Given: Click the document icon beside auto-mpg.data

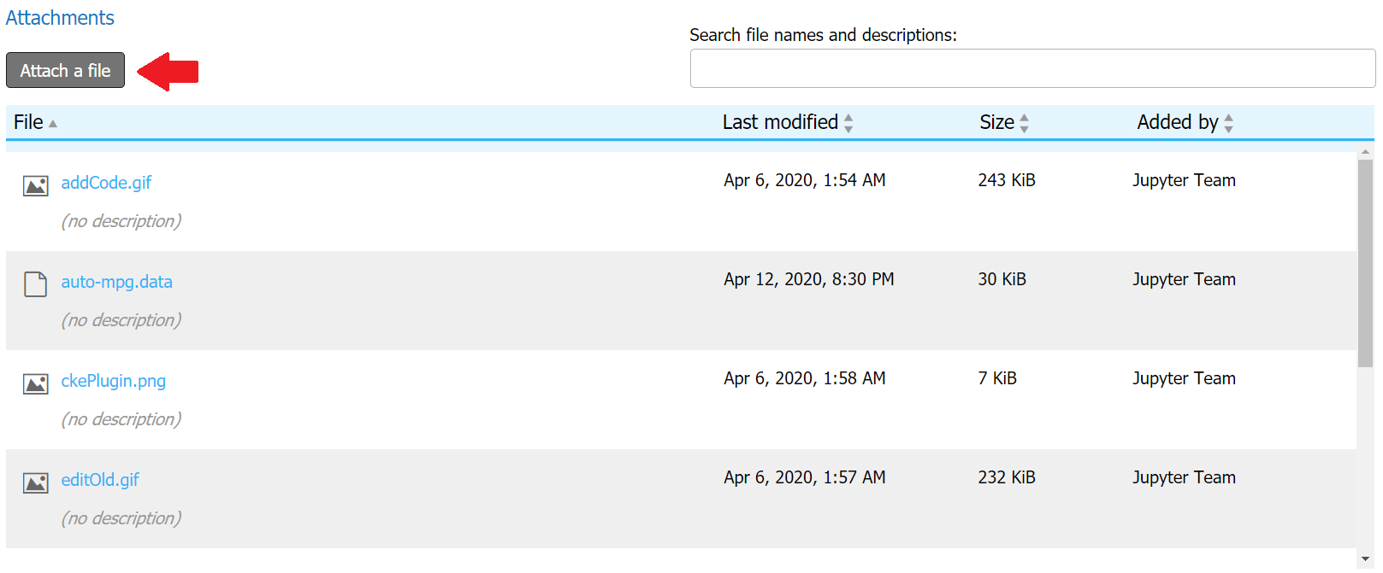Looking at the screenshot, I should [x=35, y=284].
